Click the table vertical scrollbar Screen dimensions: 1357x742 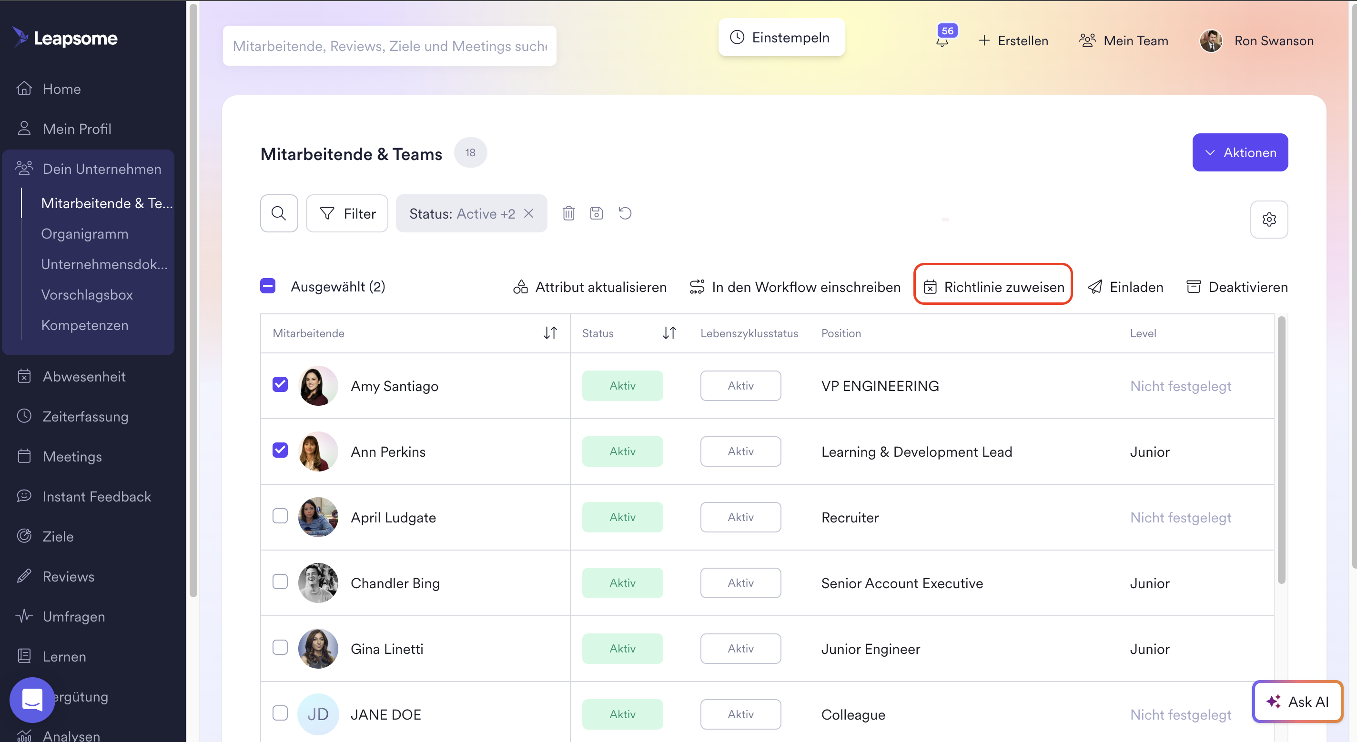(x=1281, y=448)
